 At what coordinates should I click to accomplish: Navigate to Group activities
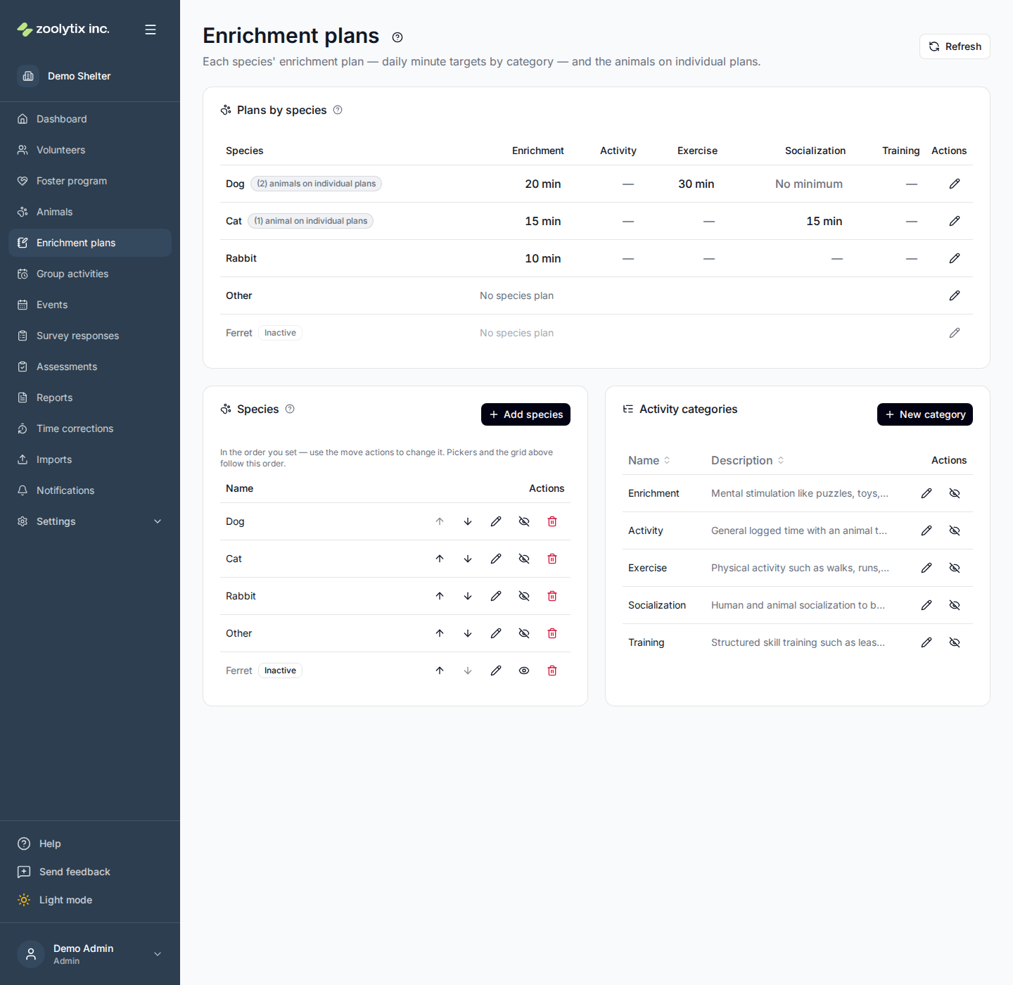pyautogui.click(x=90, y=274)
